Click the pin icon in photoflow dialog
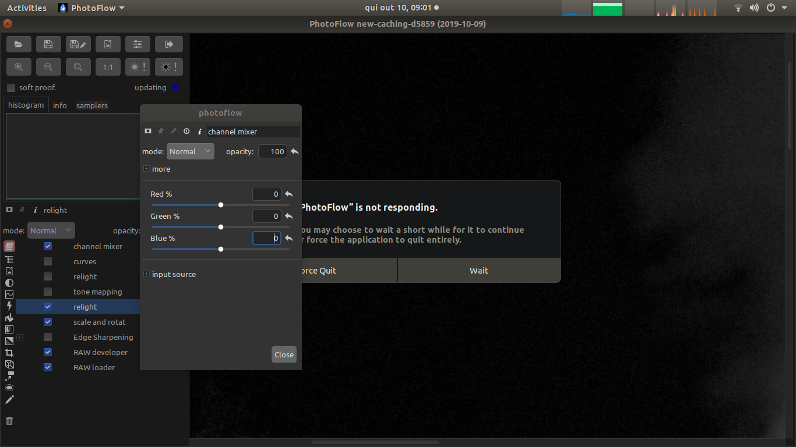The height and width of the screenshot is (447, 796). [161, 132]
